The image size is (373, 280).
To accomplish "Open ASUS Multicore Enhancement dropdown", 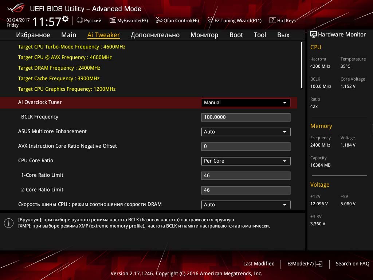I will [x=246, y=132].
